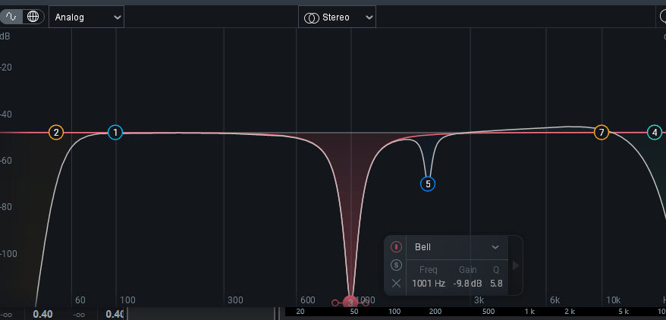
Task: Select EQ band node 2
Action: pyautogui.click(x=56, y=133)
